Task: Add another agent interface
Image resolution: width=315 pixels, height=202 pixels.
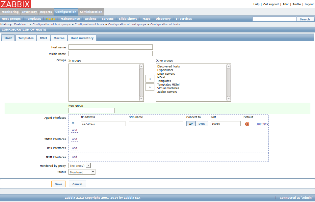Action: (74, 130)
